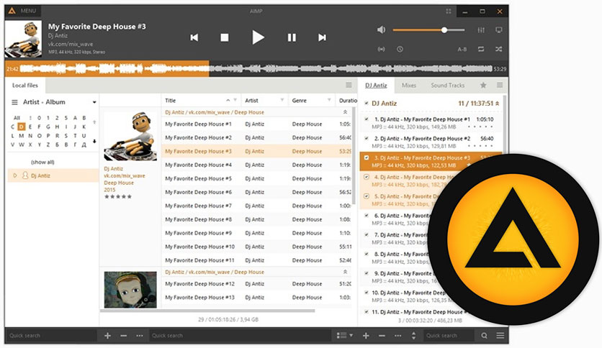Select My Favorite Deep House #10 row
The height and width of the screenshot is (348, 602).
pyautogui.click(x=256, y=247)
